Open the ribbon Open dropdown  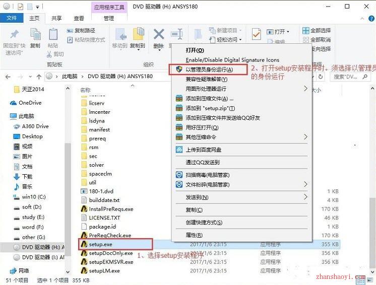[x=278, y=32]
